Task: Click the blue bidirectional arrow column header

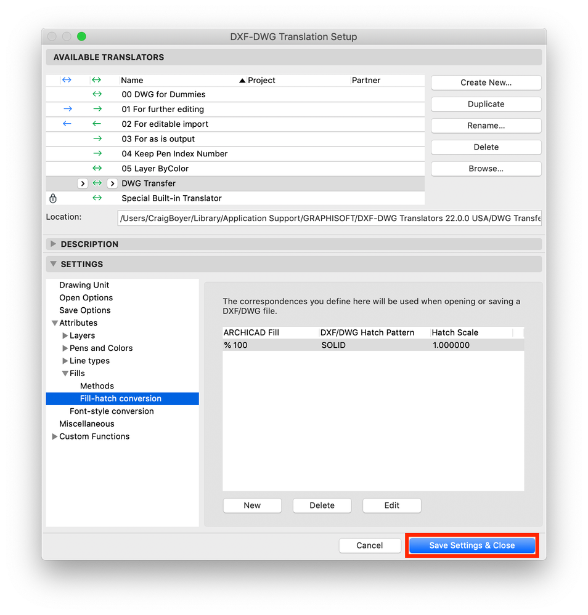Action: [67, 80]
